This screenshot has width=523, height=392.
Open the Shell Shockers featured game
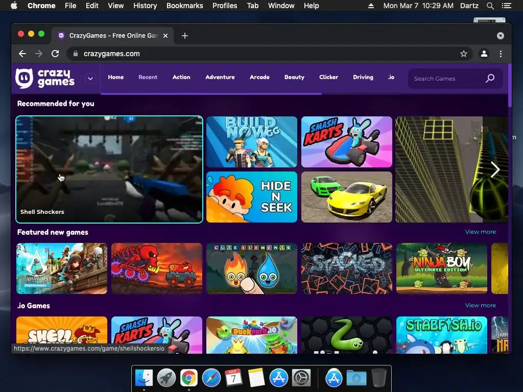109,169
